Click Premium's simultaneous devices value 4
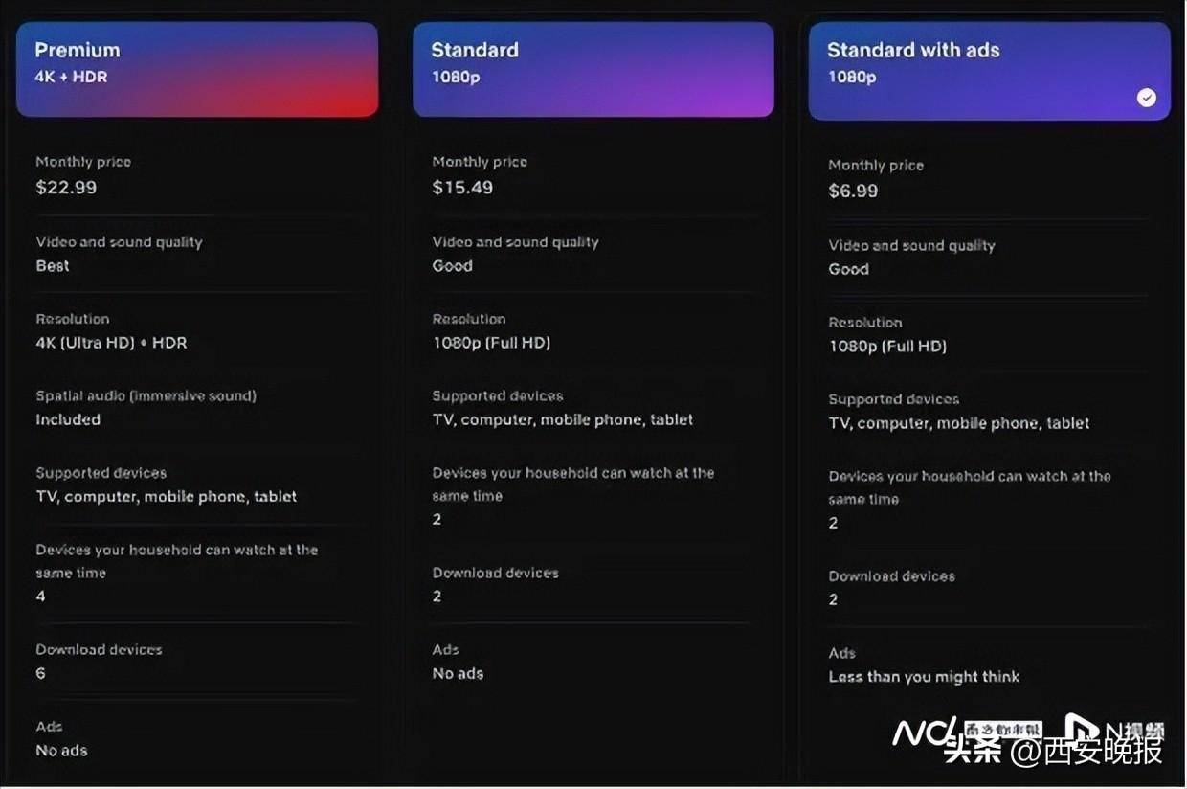 tap(40, 597)
